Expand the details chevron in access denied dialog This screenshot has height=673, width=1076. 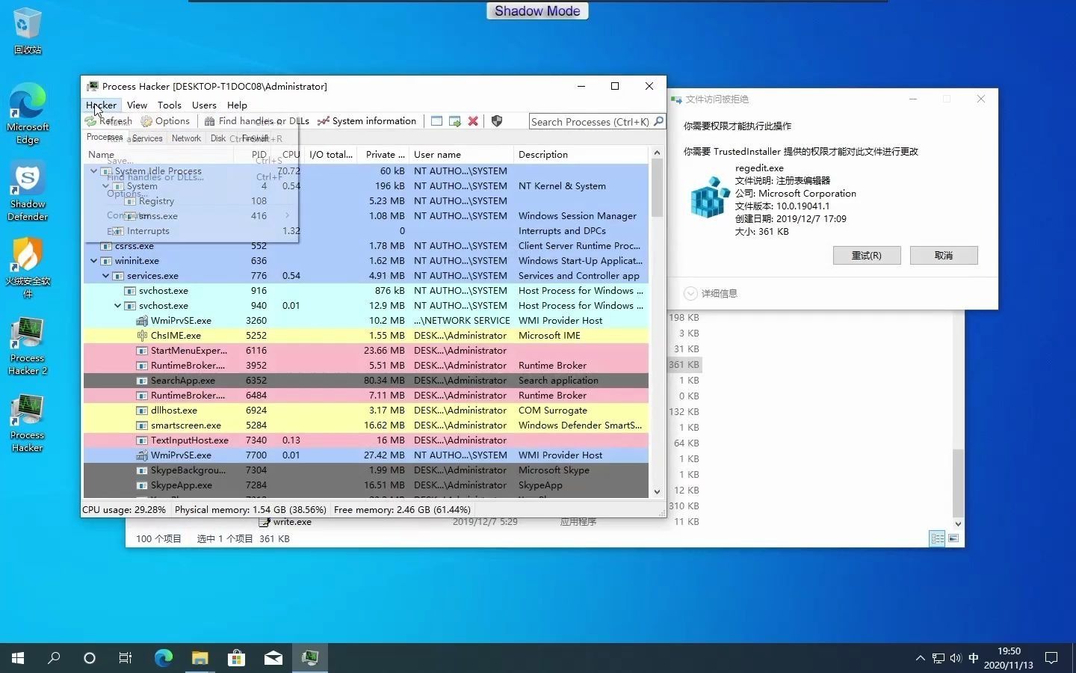(x=690, y=293)
